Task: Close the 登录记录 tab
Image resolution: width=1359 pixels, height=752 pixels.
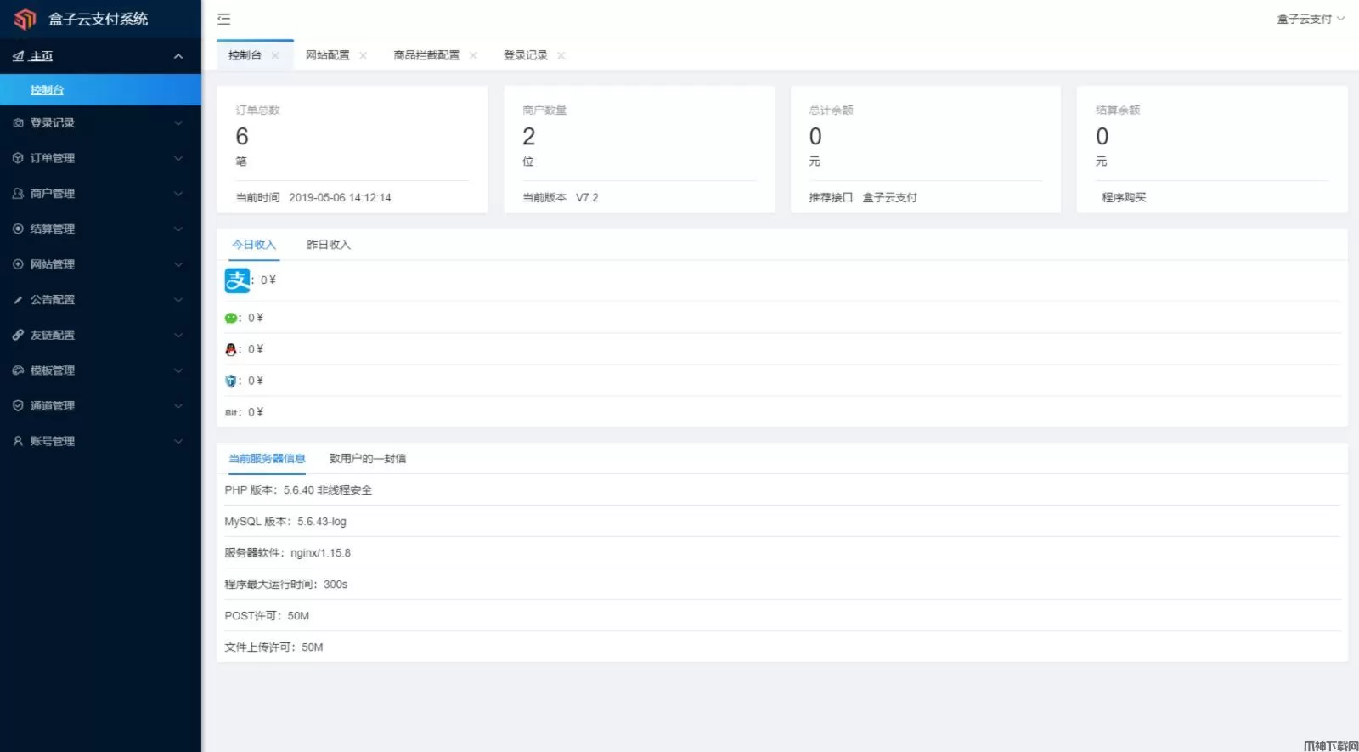Action: click(x=561, y=55)
